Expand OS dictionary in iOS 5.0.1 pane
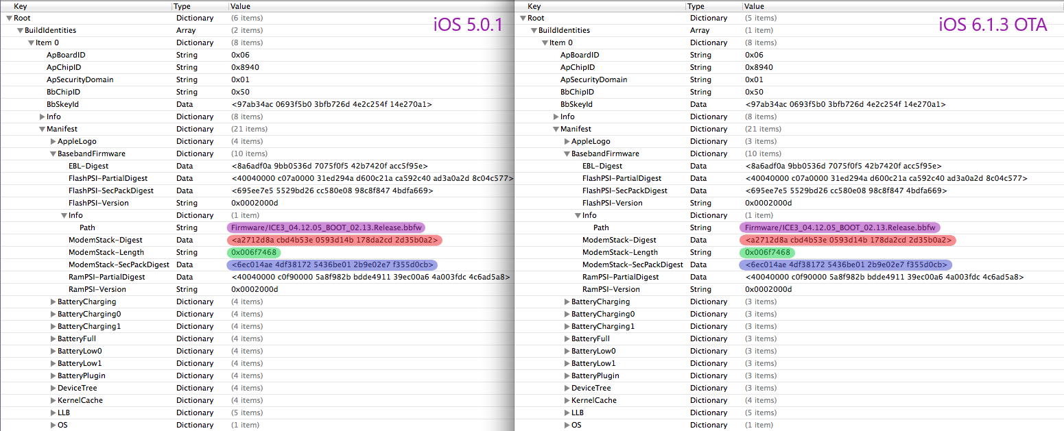The image size is (1064, 431). tap(53, 425)
